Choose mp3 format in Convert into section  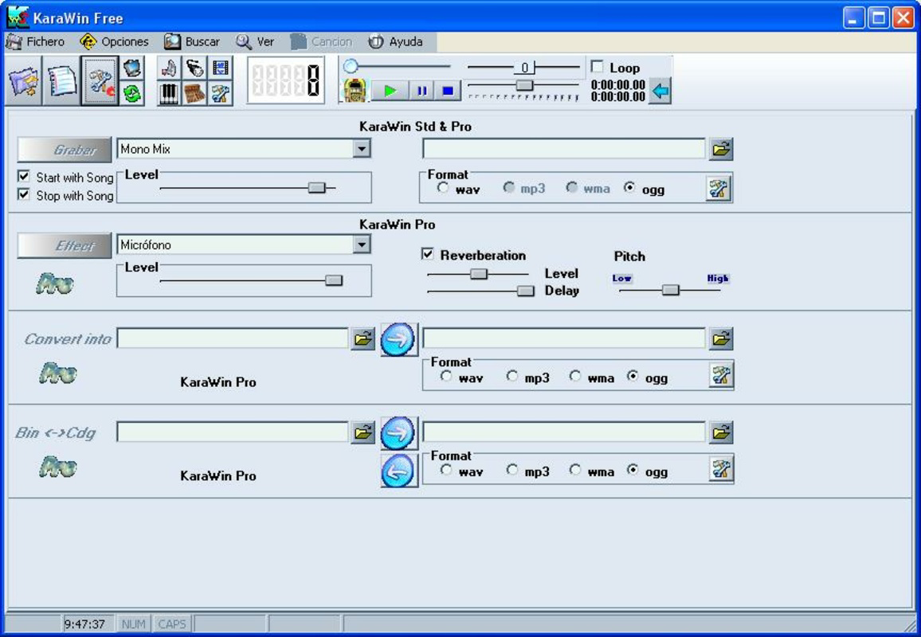click(x=512, y=376)
